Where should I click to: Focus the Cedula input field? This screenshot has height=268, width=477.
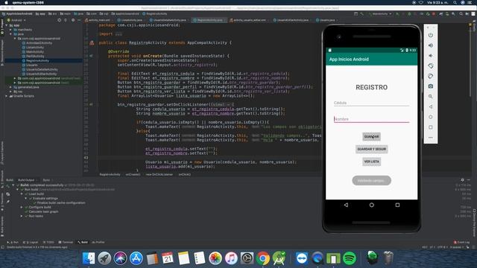(x=371, y=103)
